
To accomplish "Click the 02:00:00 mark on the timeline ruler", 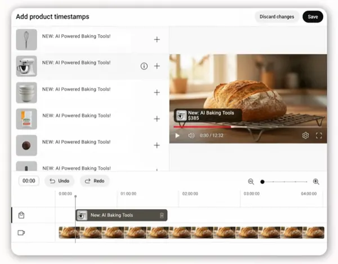I will click(192, 193).
